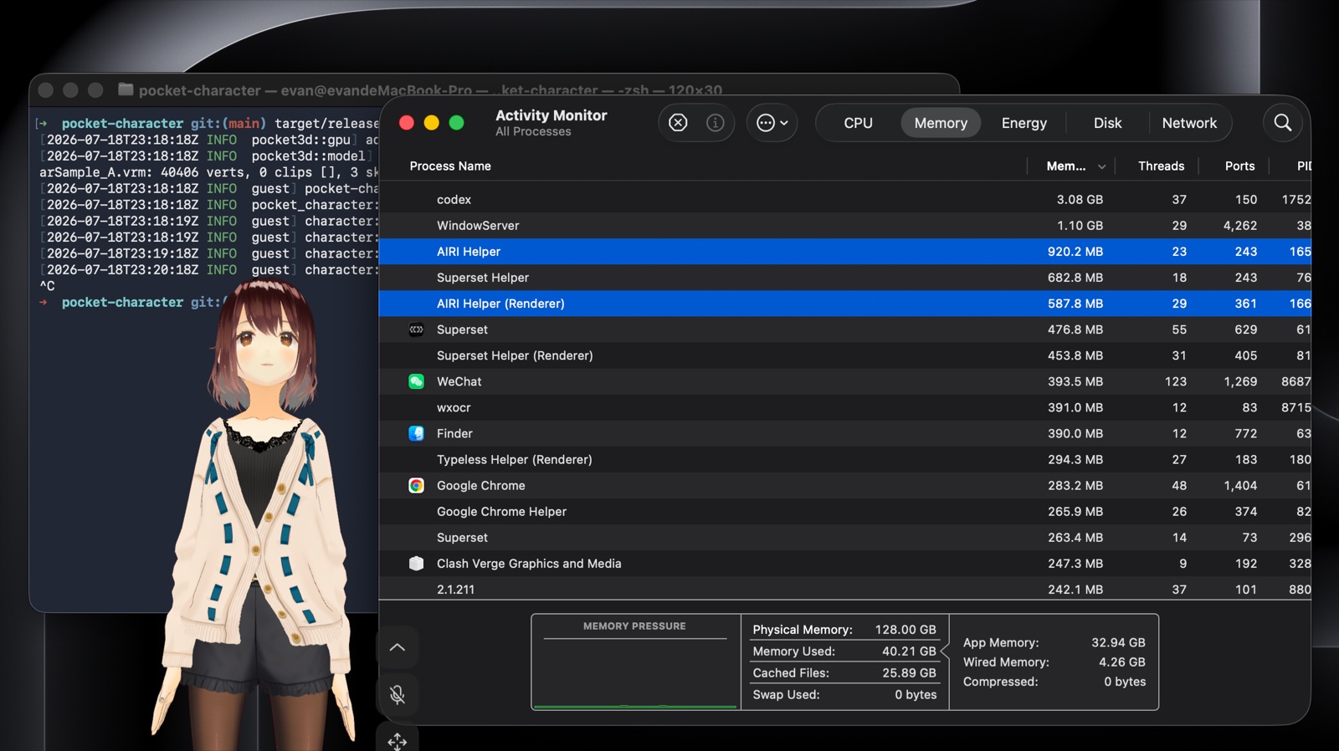Click the 123 threads value for WeChat
This screenshot has width=1339, height=751.
pyautogui.click(x=1175, y=381)
